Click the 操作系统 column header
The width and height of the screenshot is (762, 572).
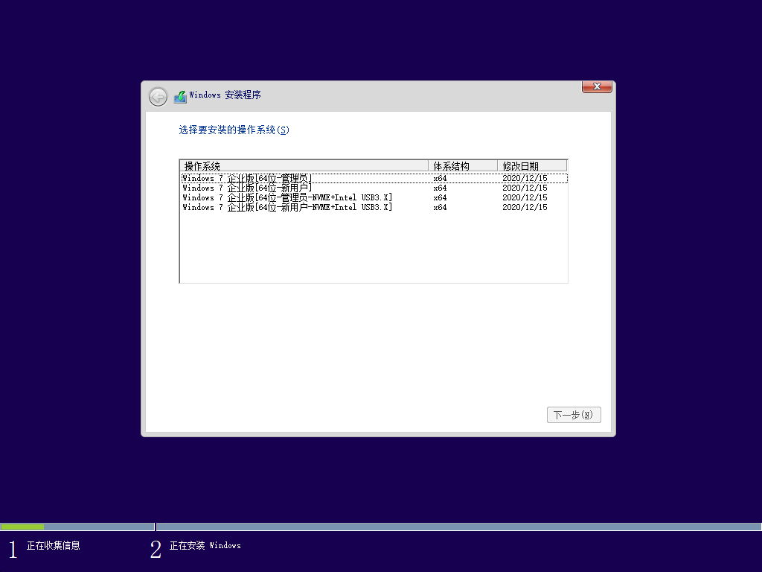pos(201,165)
